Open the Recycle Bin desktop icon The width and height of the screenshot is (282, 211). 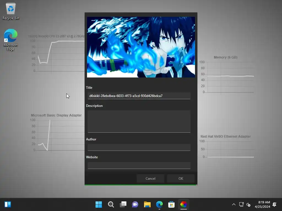pos(11,11)
